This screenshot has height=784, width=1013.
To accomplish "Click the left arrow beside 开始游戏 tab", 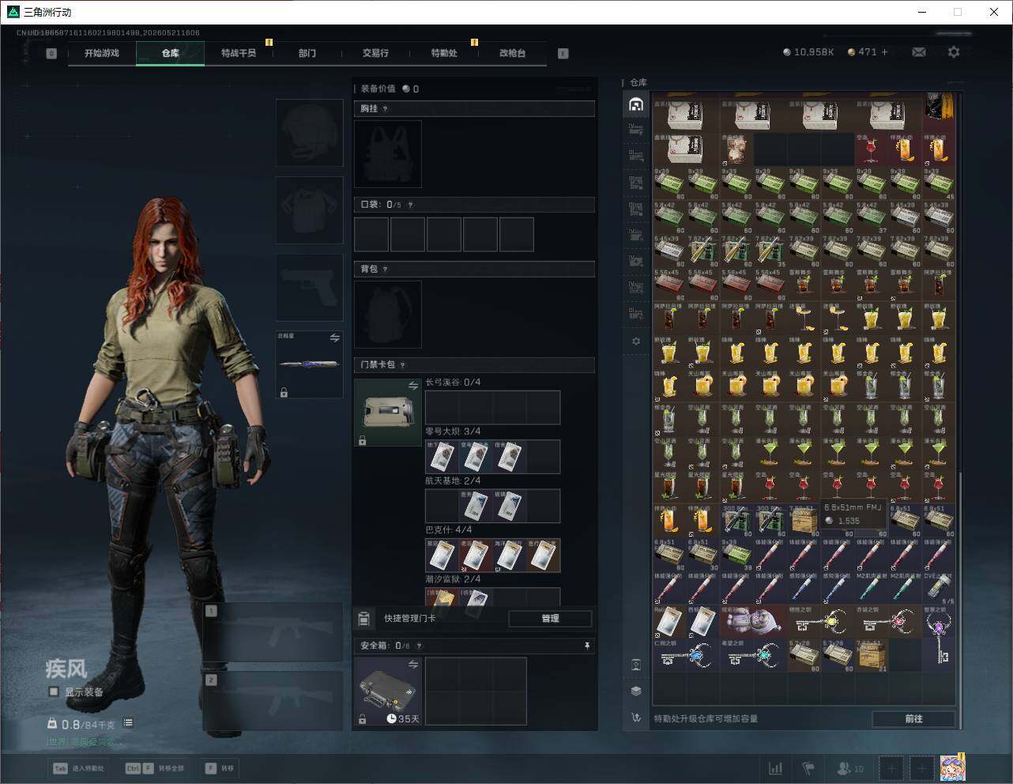I will point(51,54).
